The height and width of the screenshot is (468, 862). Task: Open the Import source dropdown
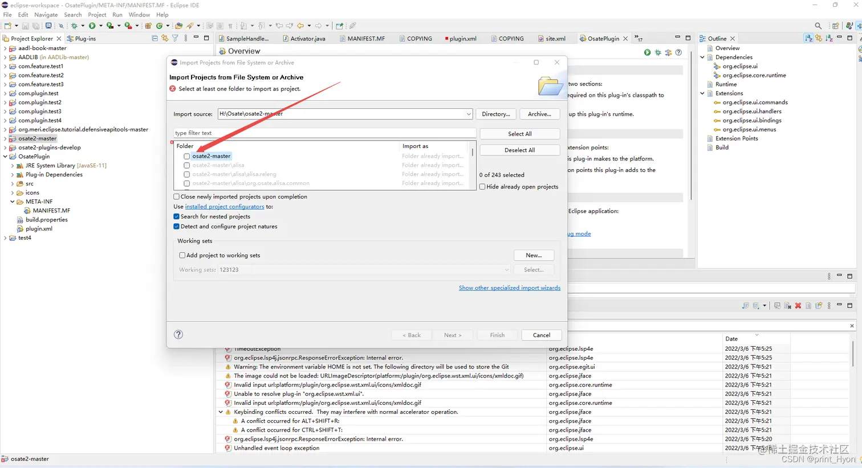pyautogui.click(x=469, y=114)
